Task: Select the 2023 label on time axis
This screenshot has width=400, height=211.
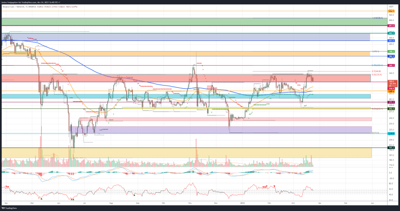Action: pos(242,203)
